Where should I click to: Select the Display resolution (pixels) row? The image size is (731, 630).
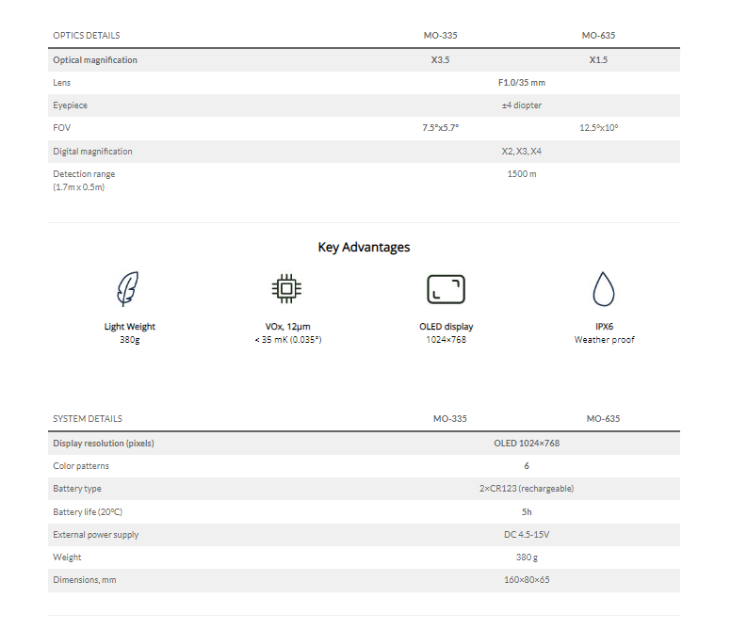click(364, 444)
